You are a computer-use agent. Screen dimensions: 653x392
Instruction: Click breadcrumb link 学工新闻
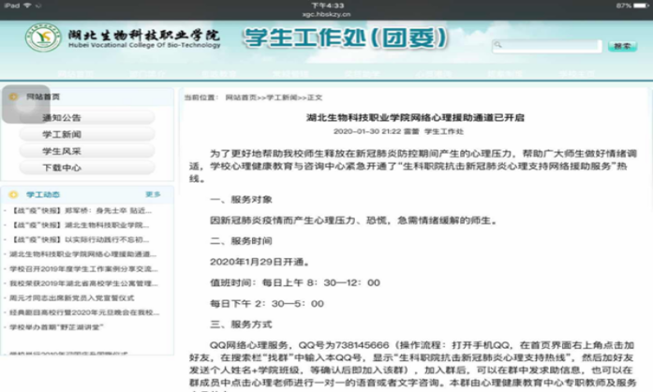(x=281, y=97)
